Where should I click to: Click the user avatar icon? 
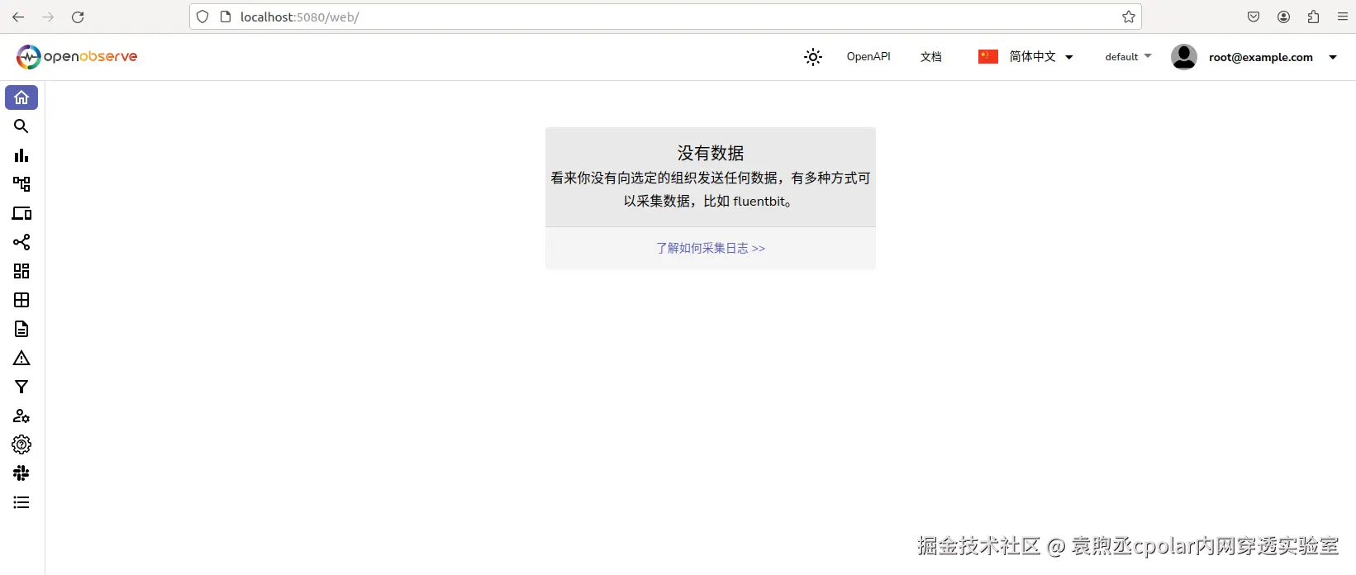(x=1184, y=57)
